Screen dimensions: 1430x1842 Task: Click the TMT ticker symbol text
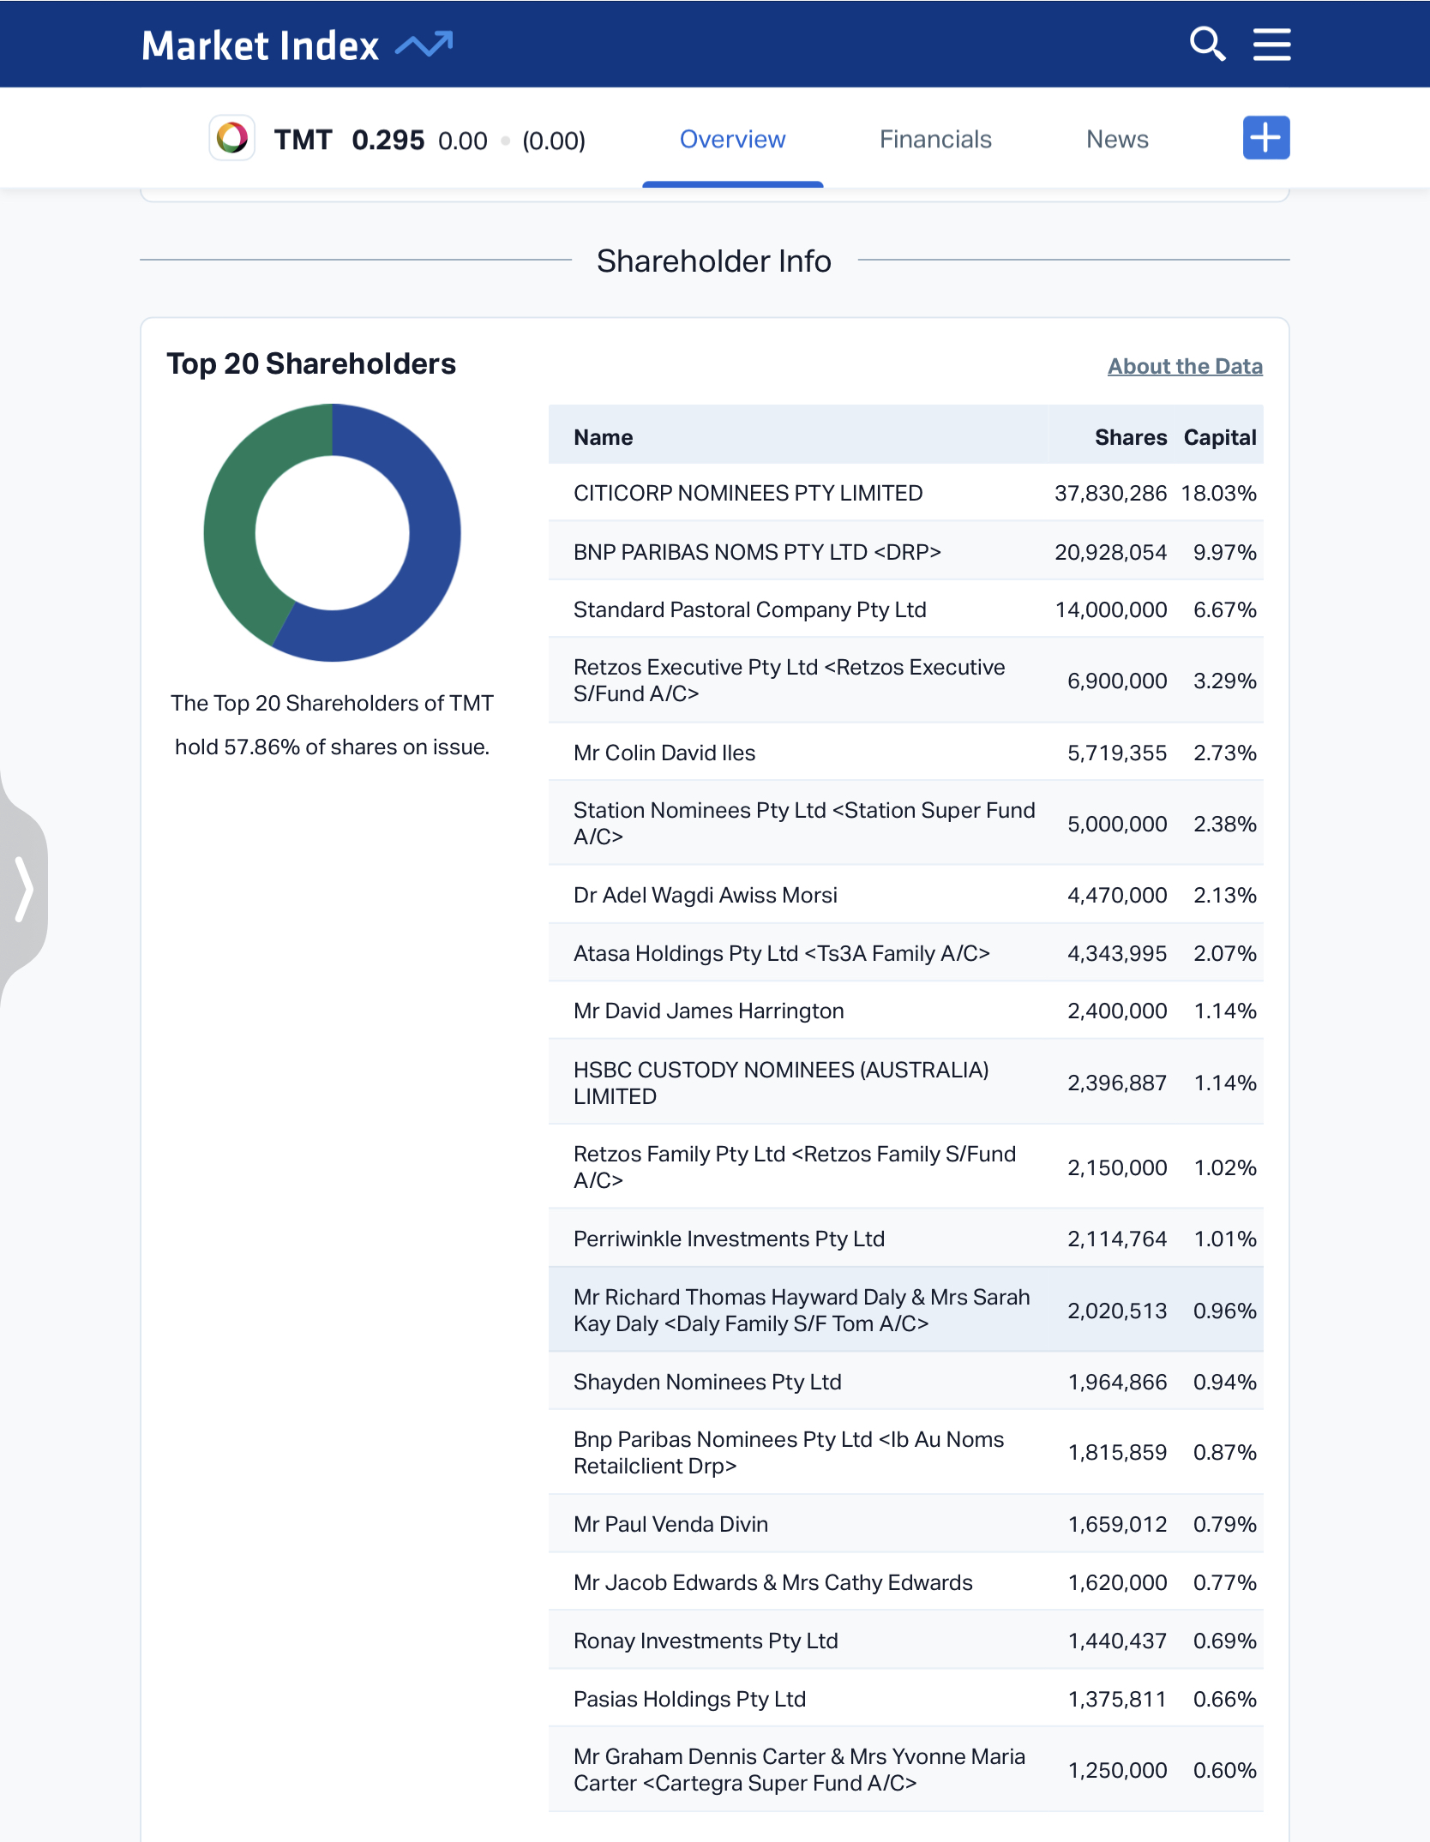pos(303,140)
